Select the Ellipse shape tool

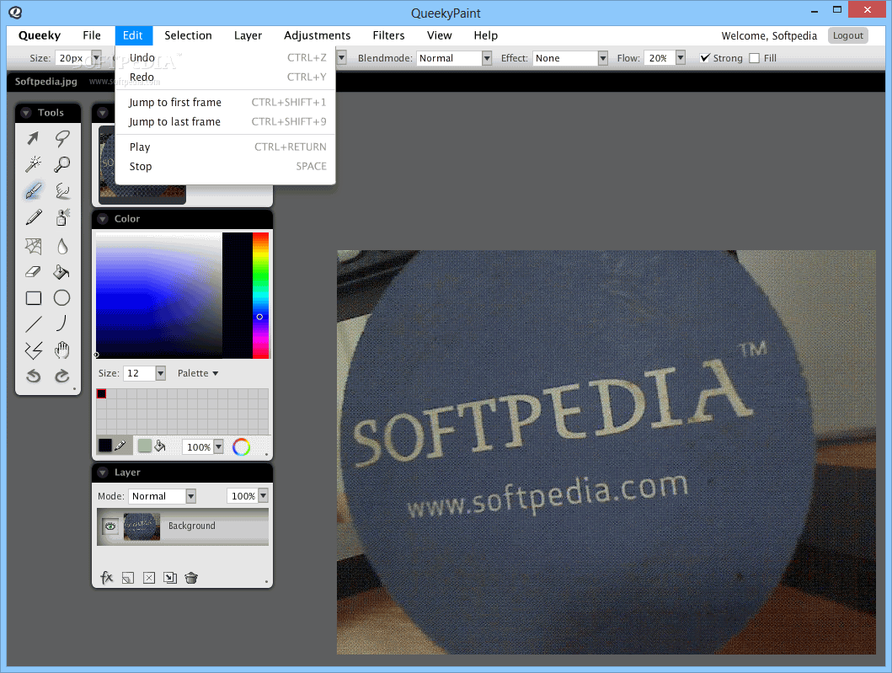(x=62, y=298)
